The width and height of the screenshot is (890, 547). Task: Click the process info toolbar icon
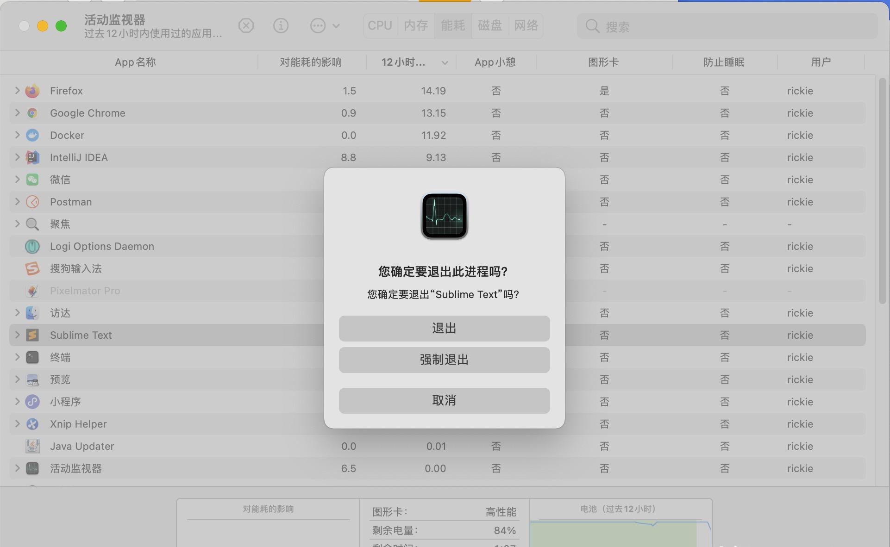281,25
